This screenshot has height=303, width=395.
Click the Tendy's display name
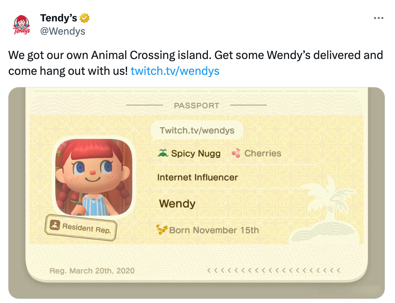(x=58, y=18)
